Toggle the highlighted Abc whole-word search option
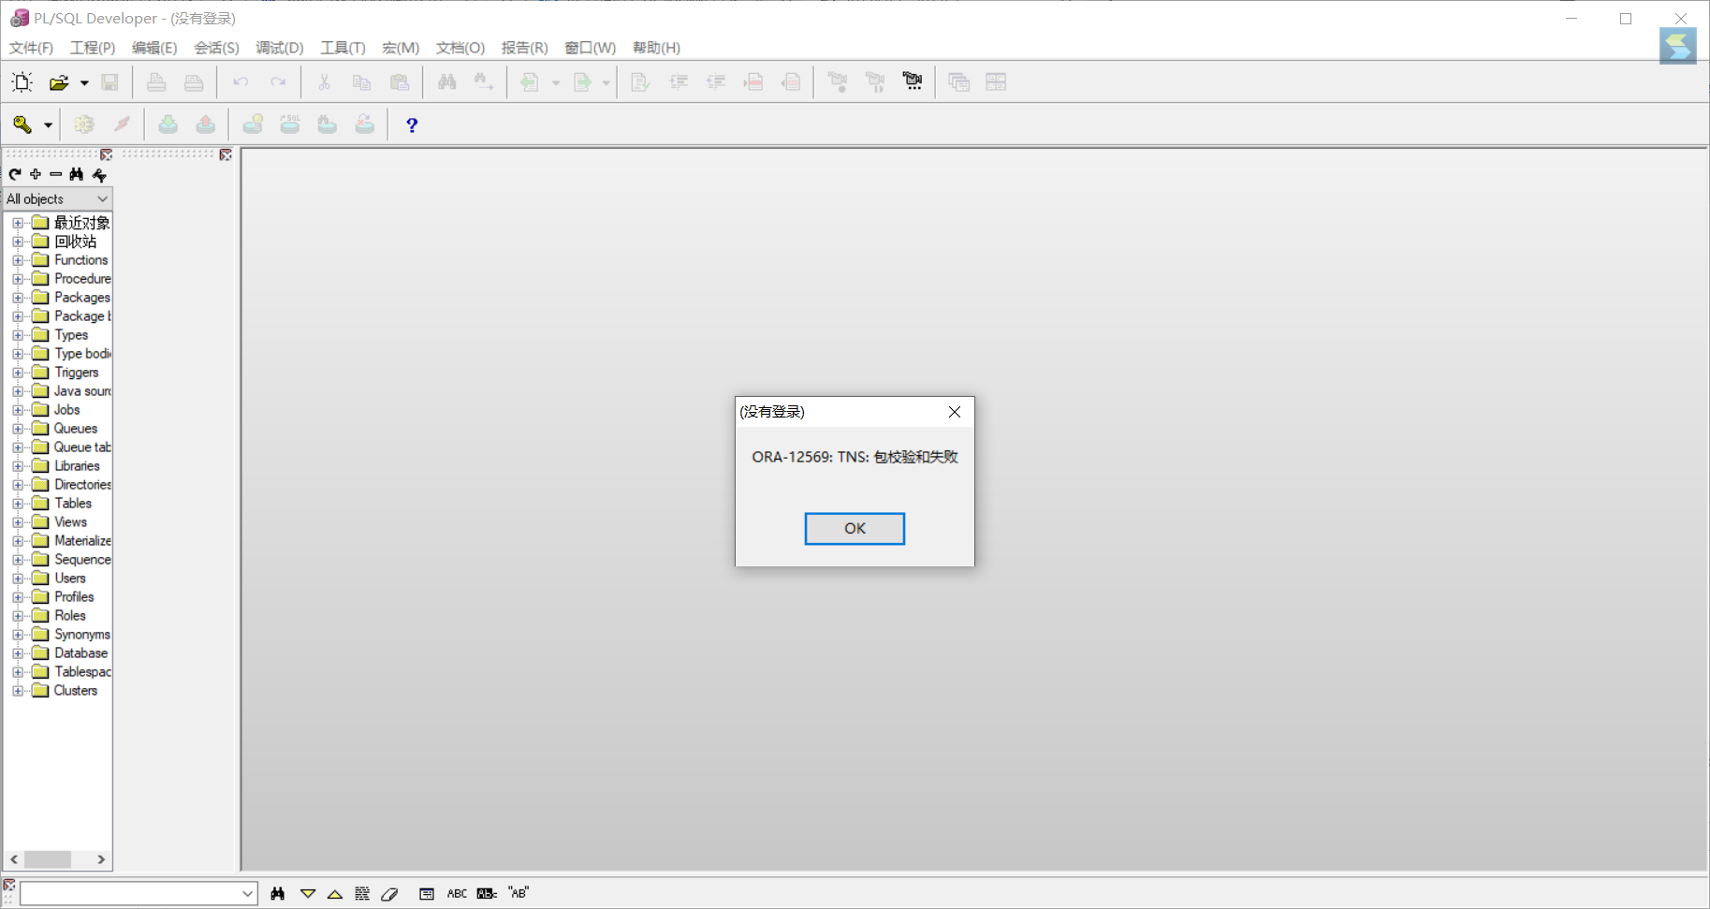 click(487, 894)
